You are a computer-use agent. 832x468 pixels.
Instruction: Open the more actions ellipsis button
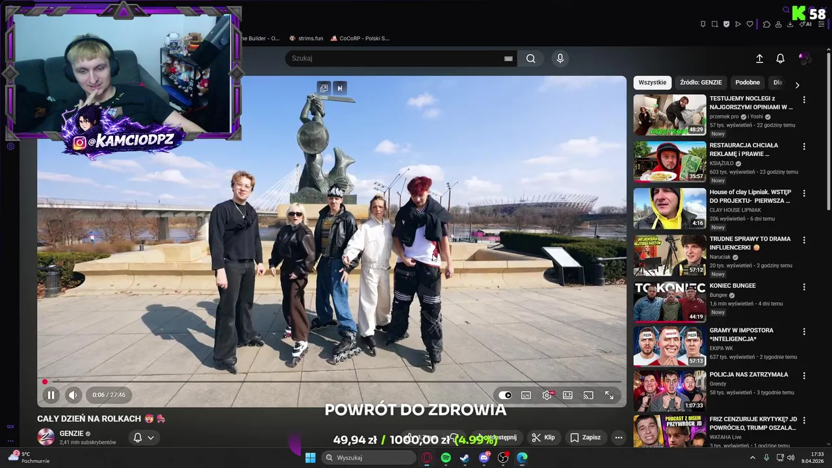click(x=619, y=437)
